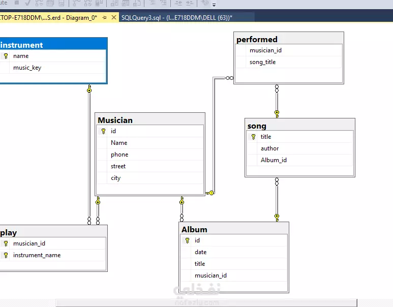
Task: Select the phone column in Musician
Action: pyautogui.click(x=150, y=155)
